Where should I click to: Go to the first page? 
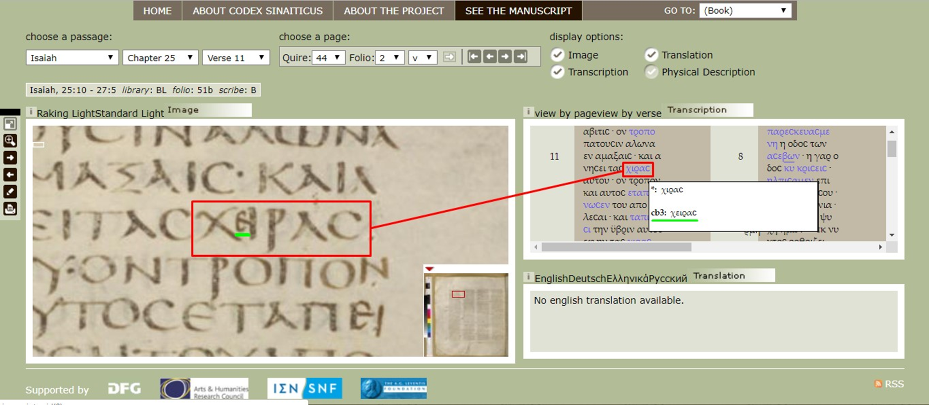(474, 57)
